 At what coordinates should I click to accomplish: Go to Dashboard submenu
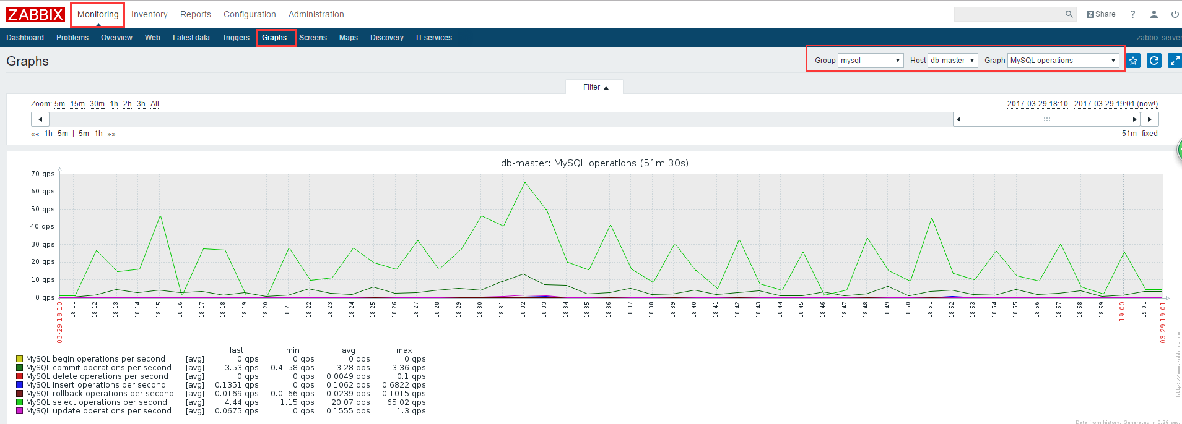pyautogui.click(x=25, y=38)
